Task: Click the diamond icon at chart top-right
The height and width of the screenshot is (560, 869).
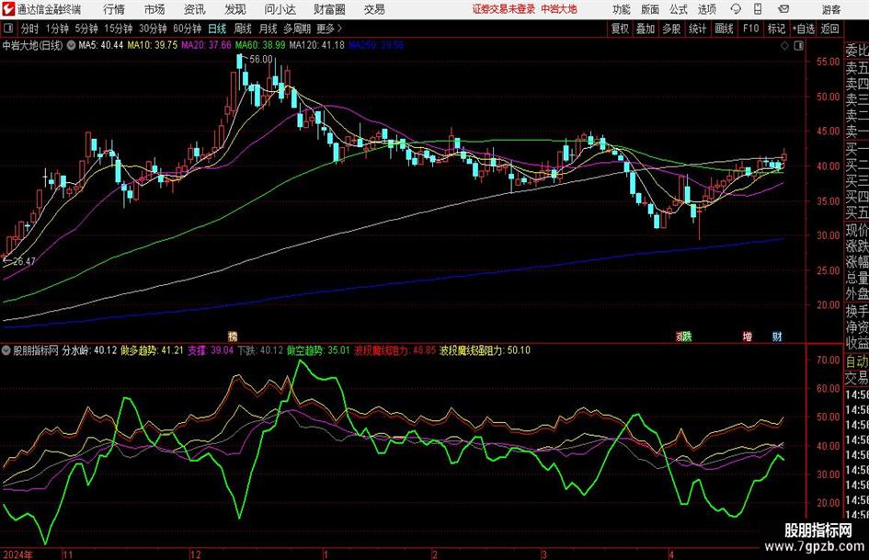Action: click(x=784, y=46)
